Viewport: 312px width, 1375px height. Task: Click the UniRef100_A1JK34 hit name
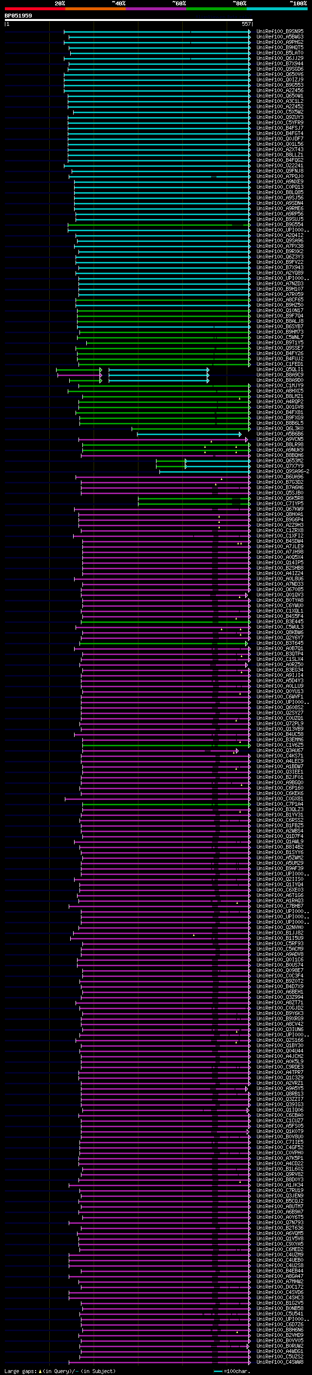point(280,1185)
